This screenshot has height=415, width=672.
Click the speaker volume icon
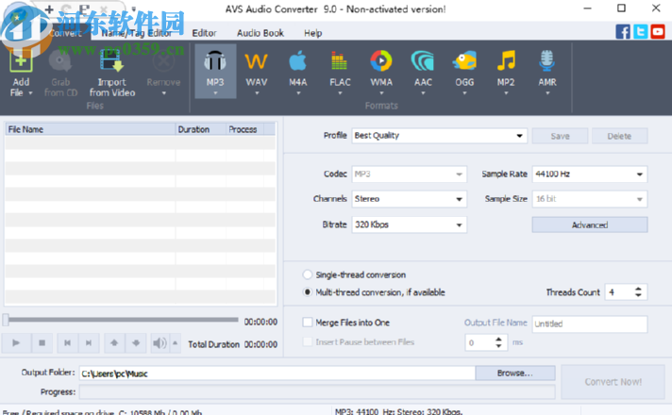point(160,343)
